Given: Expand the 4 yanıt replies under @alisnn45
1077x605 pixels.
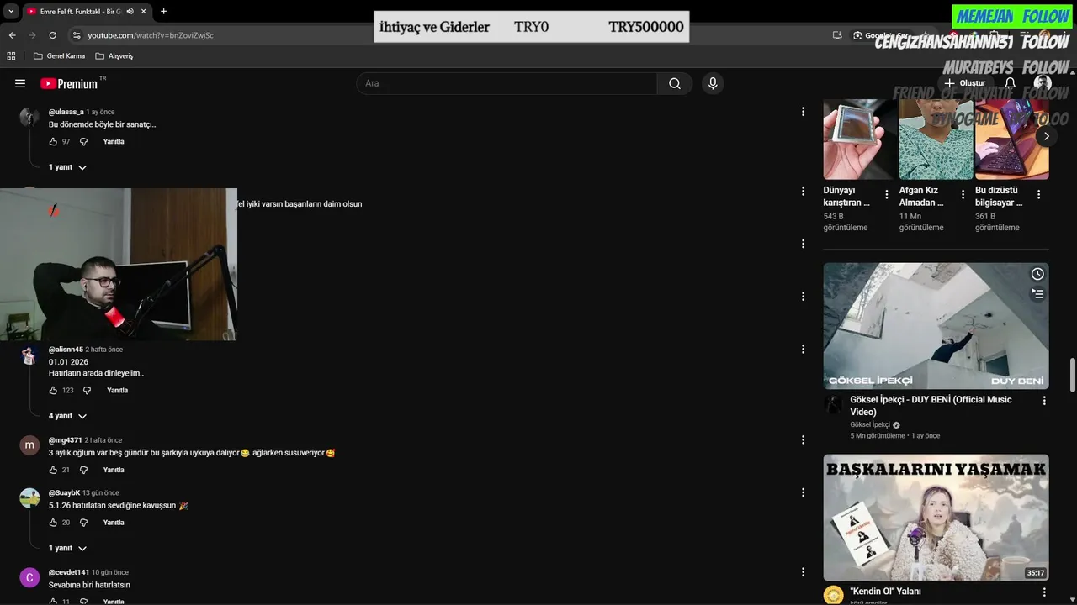Looking at the screenshot, I should pos(67,416).
